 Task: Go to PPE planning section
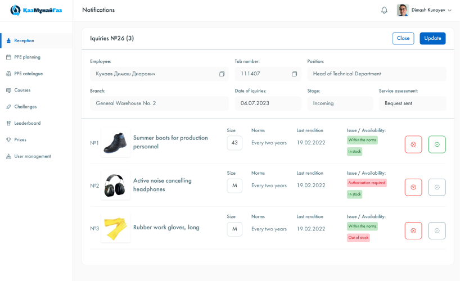point(27,57)
